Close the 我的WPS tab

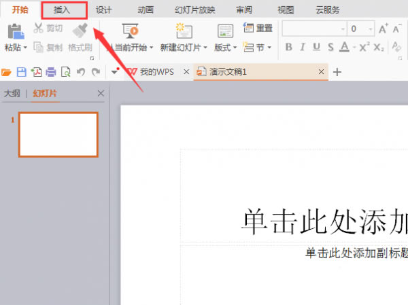[186, 72]
